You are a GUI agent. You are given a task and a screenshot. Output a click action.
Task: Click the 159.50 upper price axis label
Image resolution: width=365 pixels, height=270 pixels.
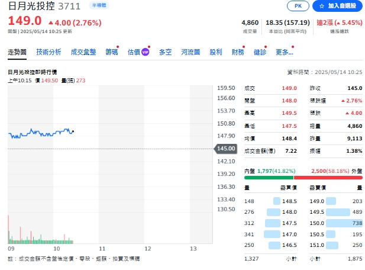click(226, 88)
